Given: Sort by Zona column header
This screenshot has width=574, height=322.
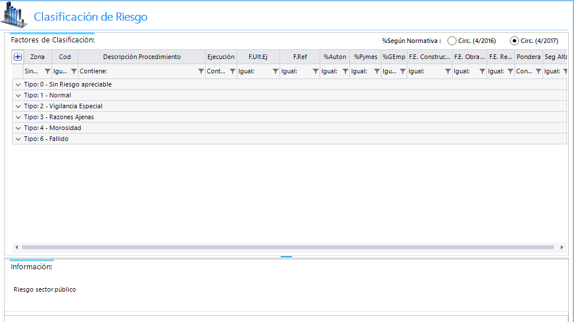Looking at the screenshot, I should point(37,57).
